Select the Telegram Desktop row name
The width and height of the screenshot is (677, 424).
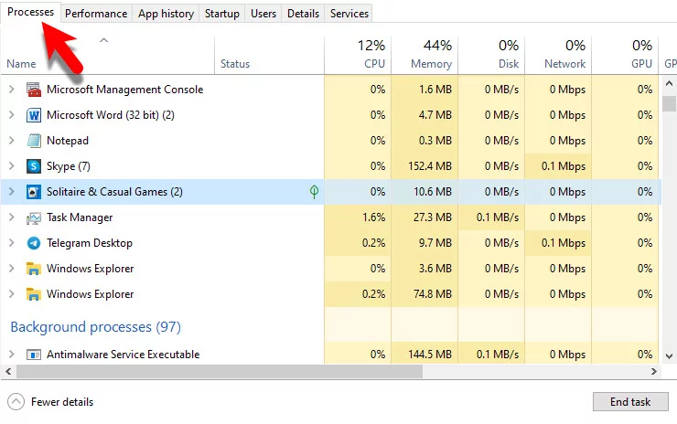[90, 243]
